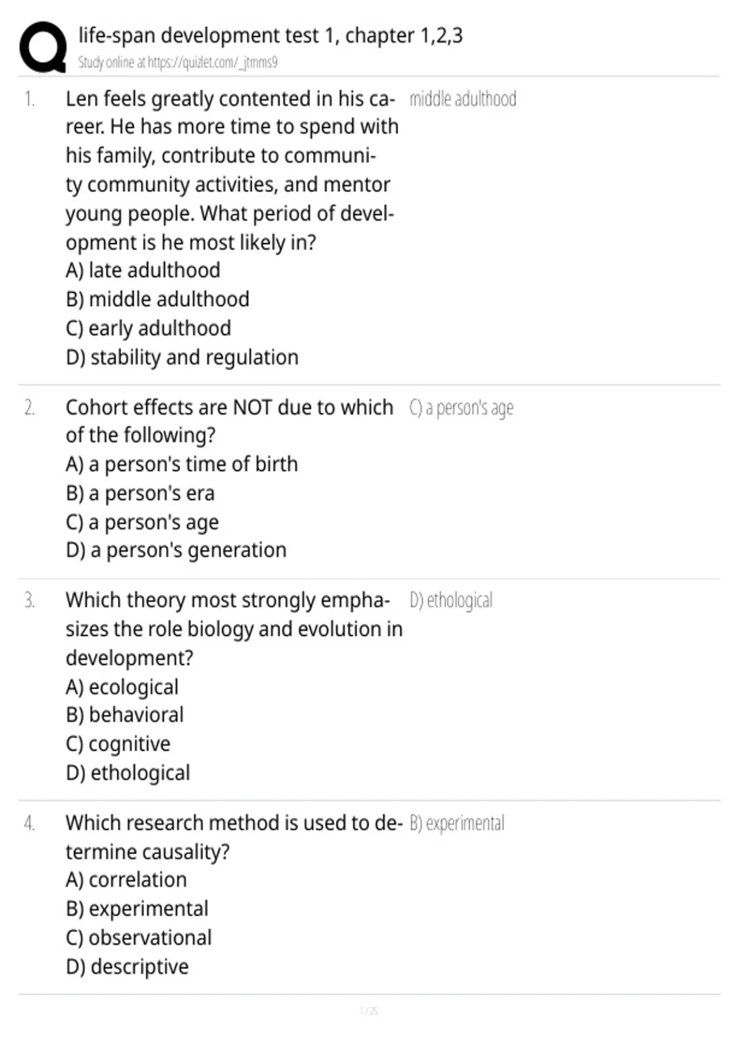Image resolution: width=737 pixels, height=1045 pixels.
Task: Select answer 'middle adulthood' beside question 1
Action: click(x=462, y=99)
